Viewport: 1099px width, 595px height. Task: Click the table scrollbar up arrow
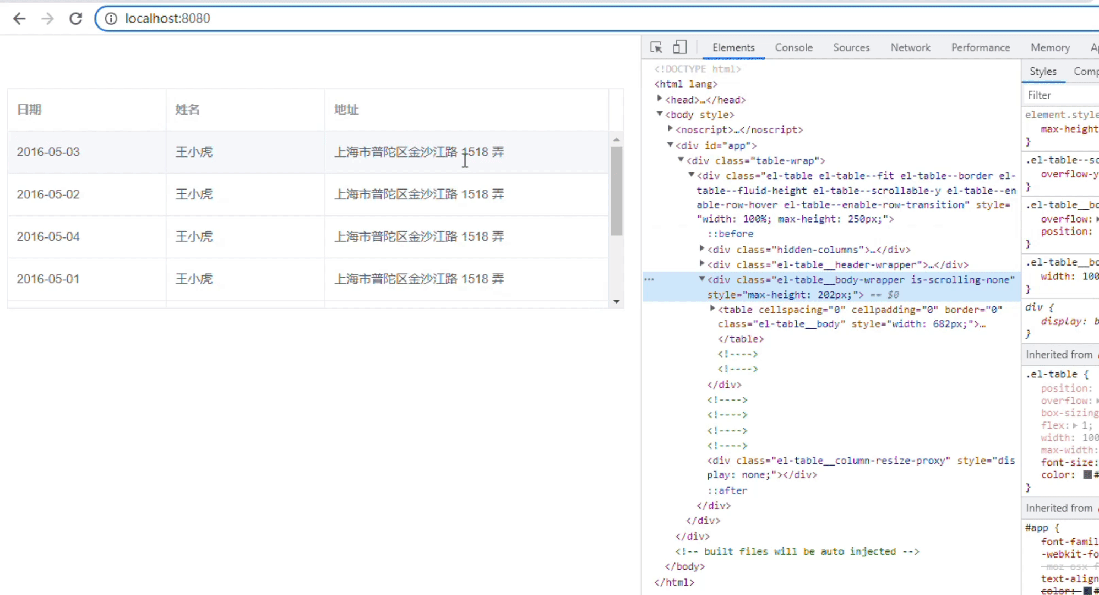tap(616, 139)
